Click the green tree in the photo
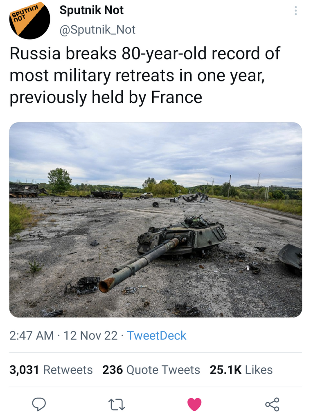The image size is (311, 419). coord(59,179)
